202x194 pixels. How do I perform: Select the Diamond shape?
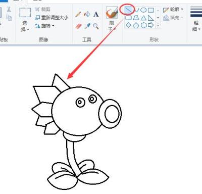[x=128, y=25]
